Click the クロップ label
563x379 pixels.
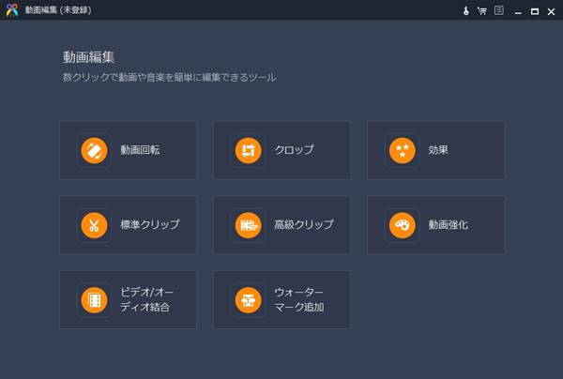click(x=294, y=150)
